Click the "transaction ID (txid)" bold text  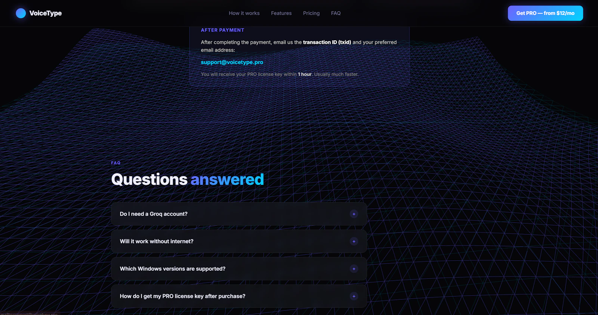[x=327, y=42]
